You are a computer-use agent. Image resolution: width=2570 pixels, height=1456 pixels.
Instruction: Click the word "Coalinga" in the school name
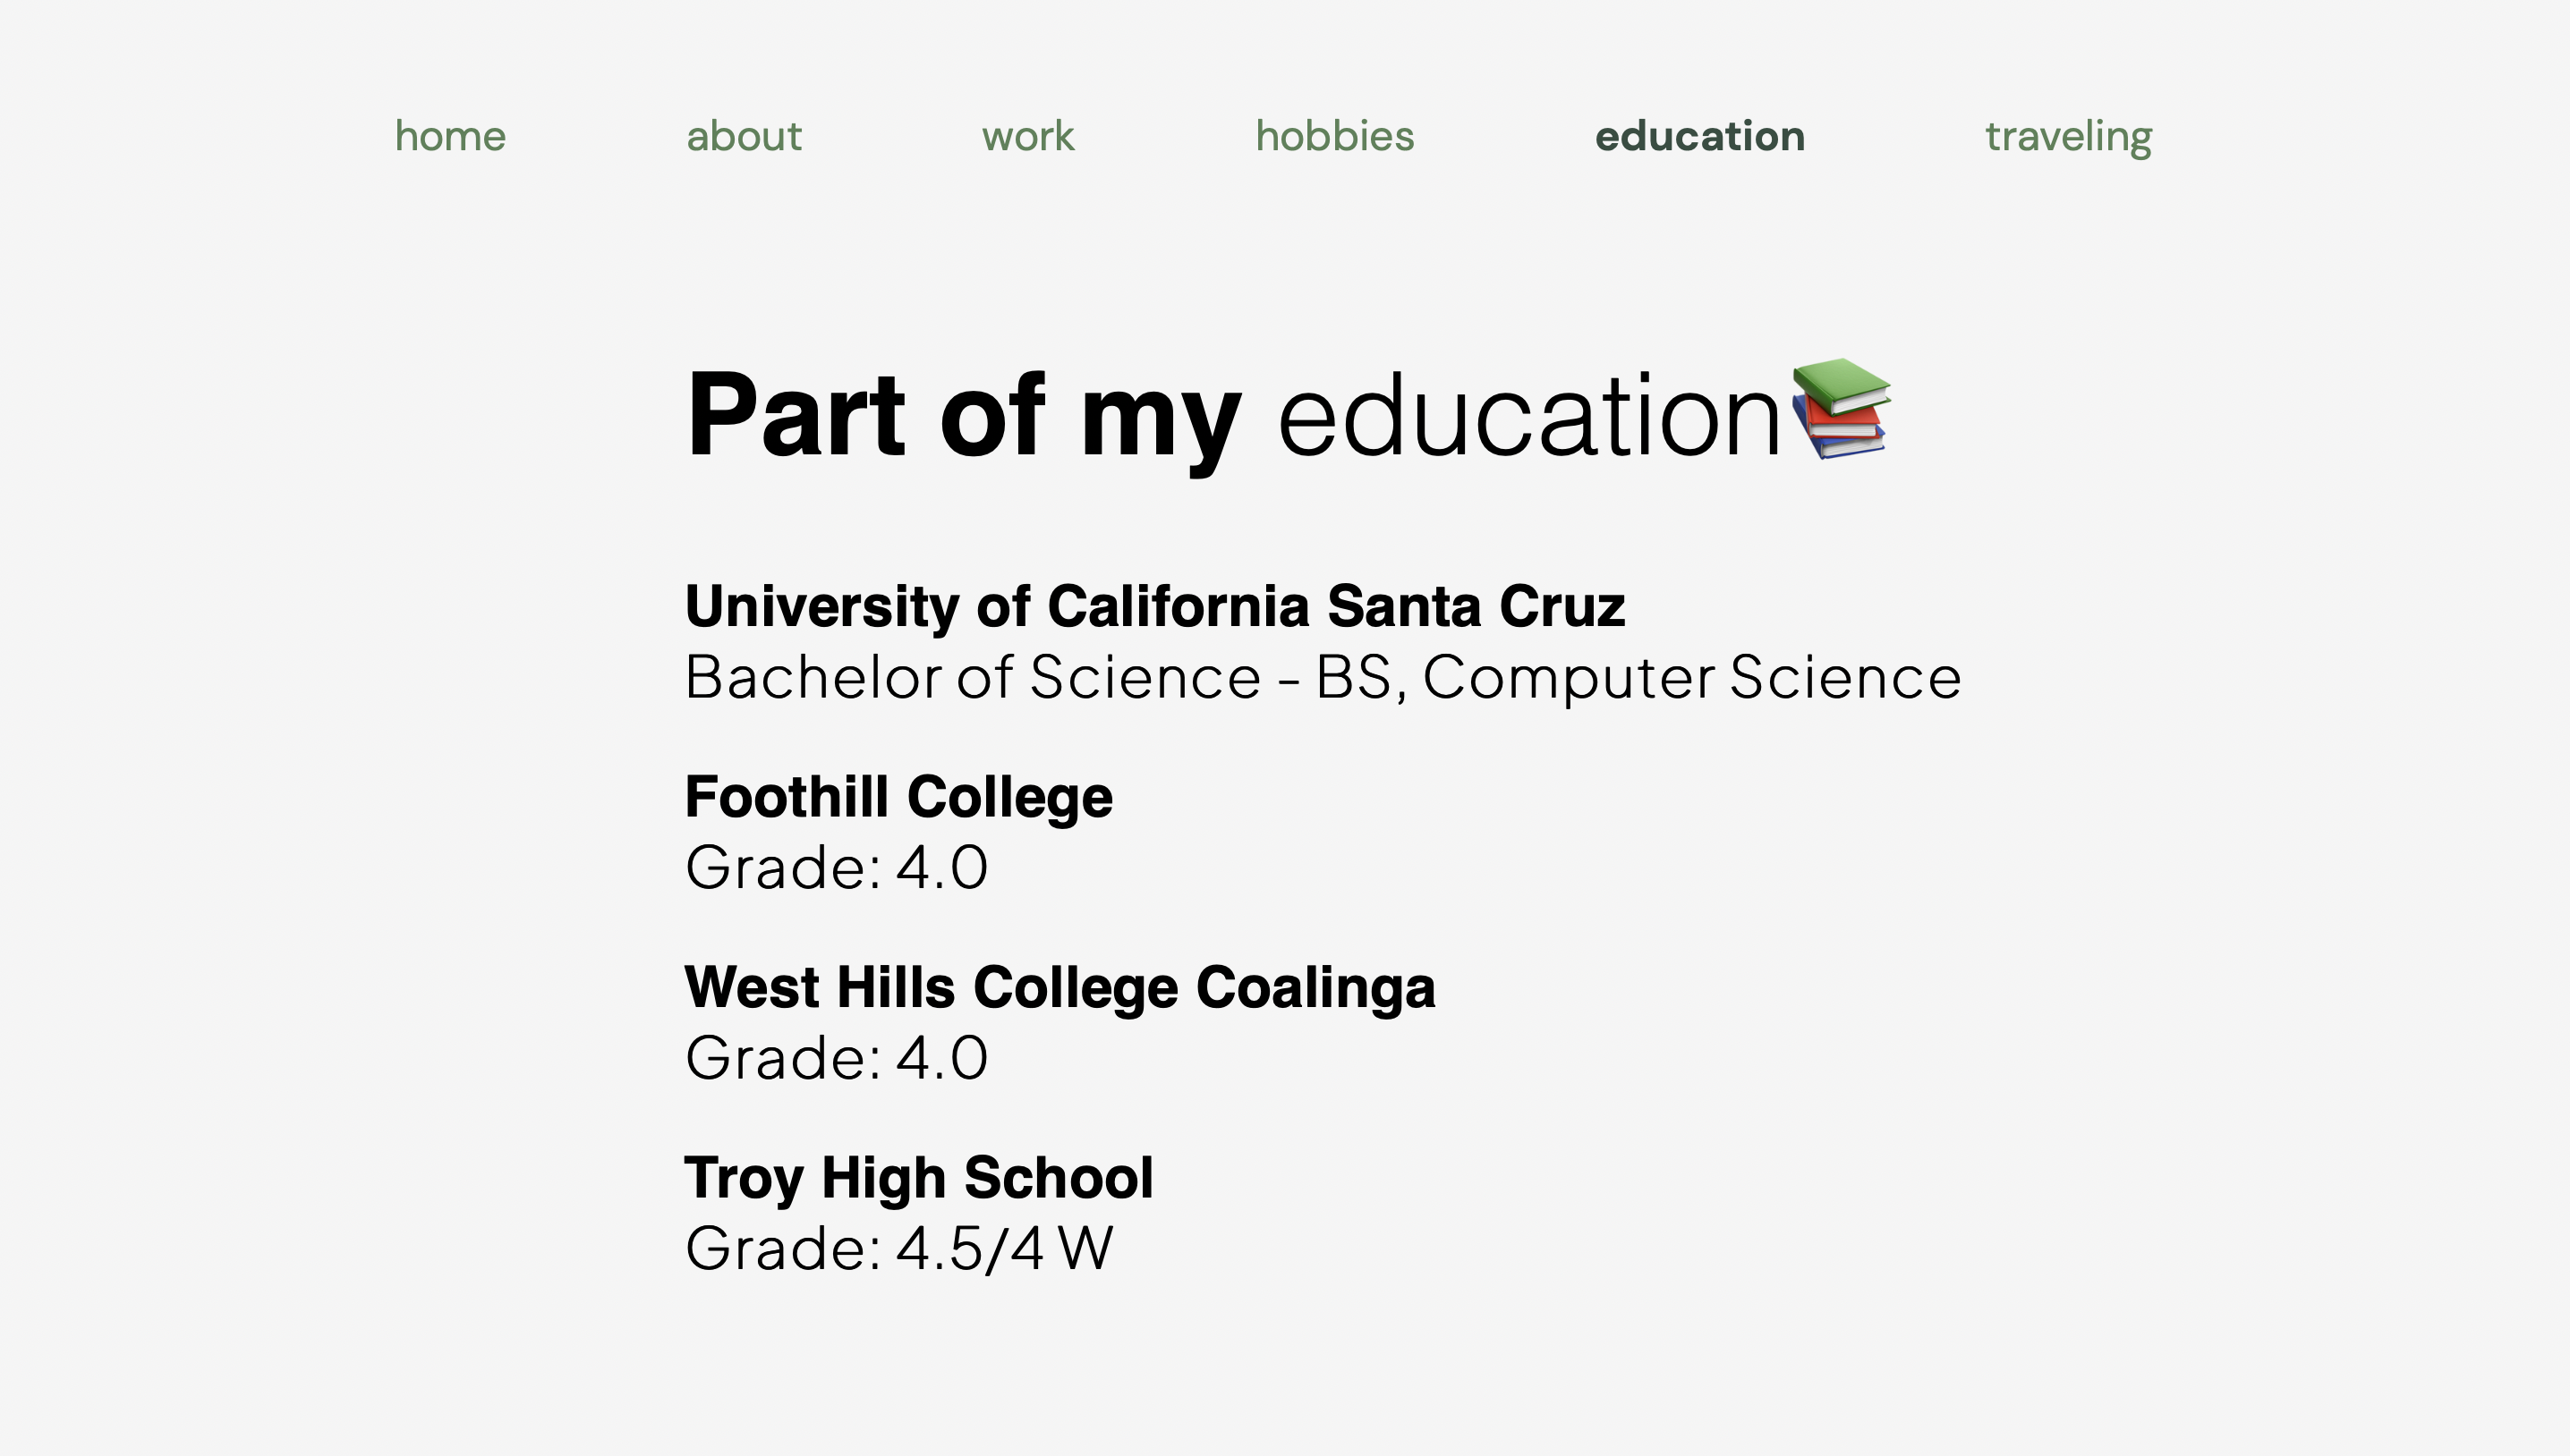[x=1315, y=987]
